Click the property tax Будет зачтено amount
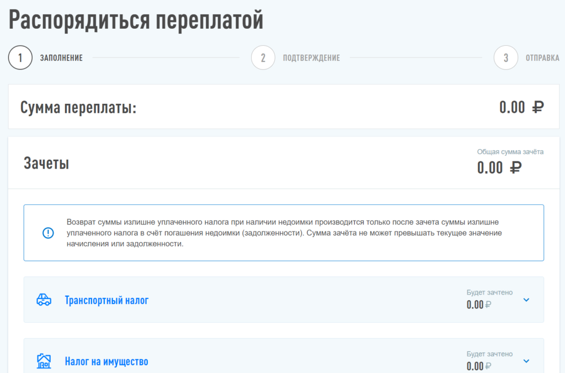The width and height of the screenshot is (565, 373). 478,366
